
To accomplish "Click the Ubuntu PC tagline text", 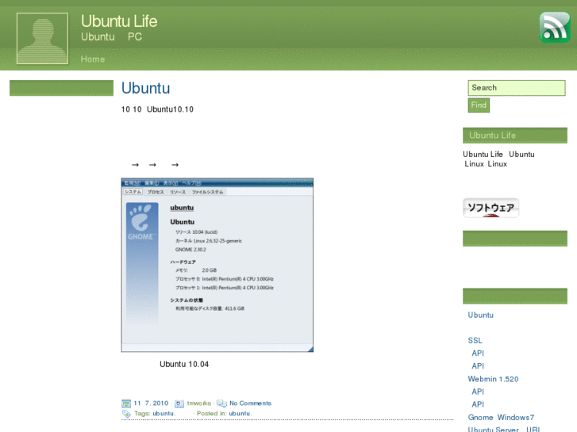I will (111, 36).
